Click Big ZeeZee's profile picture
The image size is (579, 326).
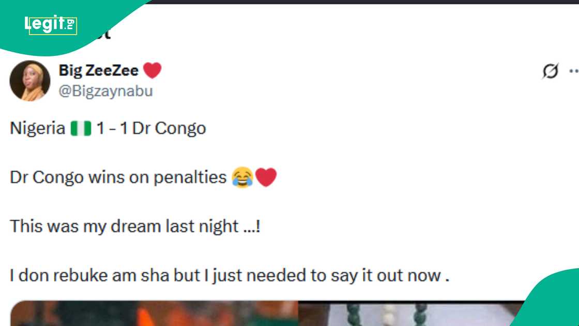pyautogui.click(x=29, y=79)
